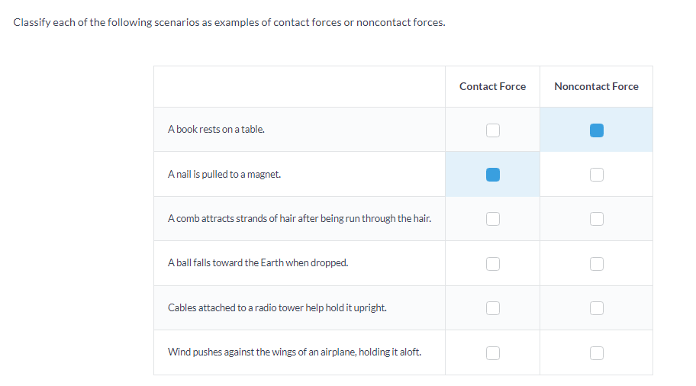This screenshot has height=386, width=696.
Task: Choose Noncontact Force for wind on airplane wings
Action: click(x=597, y=352)
